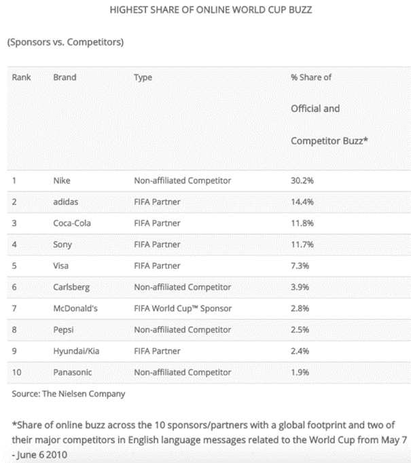Click the "FIFA World Cup™ Sponsor" type cell
Screen dimensions: 411x463
tap(183, 308)
